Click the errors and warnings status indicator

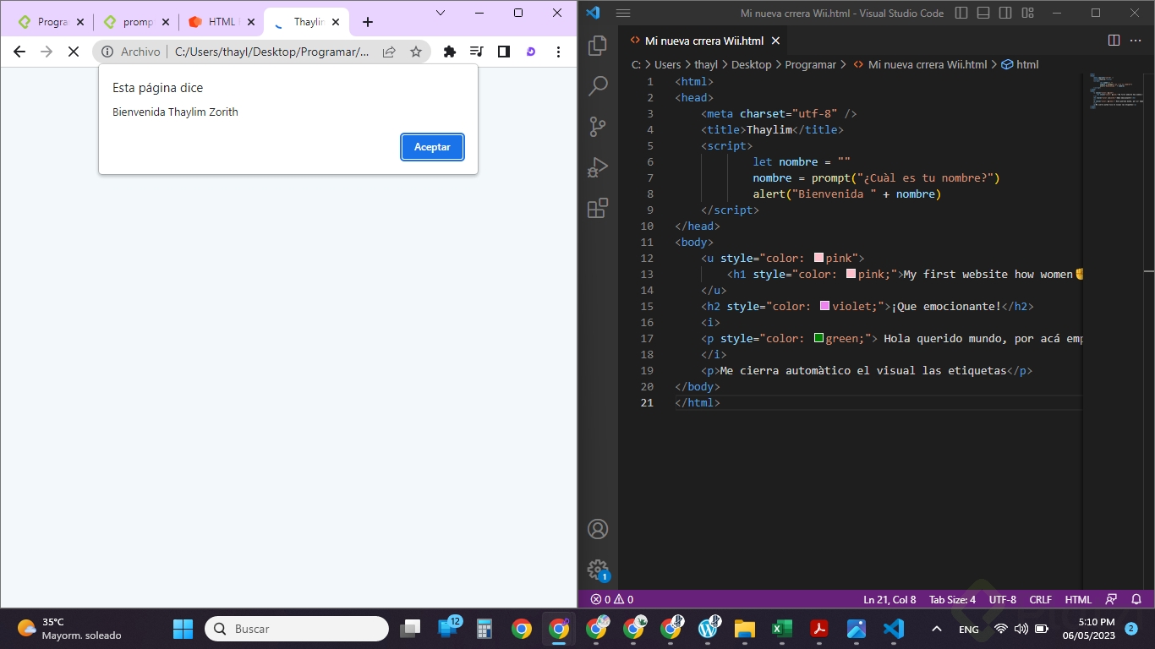pos(611,599)
